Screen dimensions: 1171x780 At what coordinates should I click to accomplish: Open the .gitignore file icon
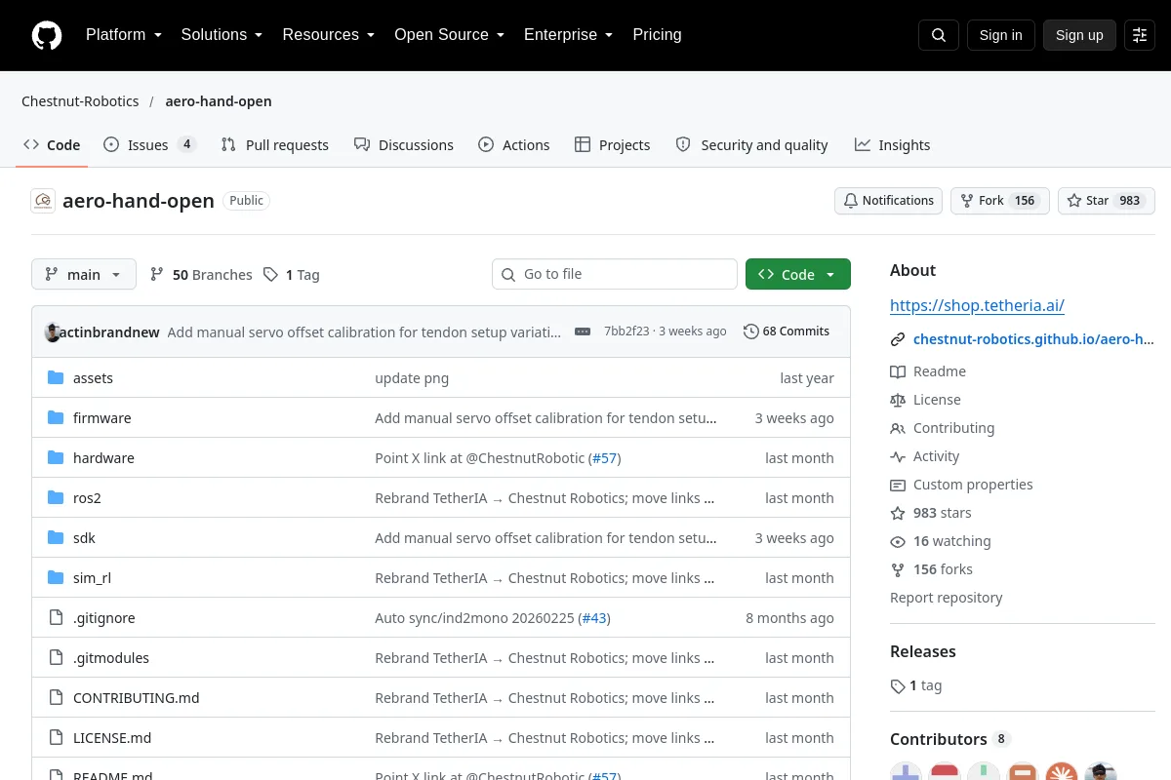(x=56, y=618)
